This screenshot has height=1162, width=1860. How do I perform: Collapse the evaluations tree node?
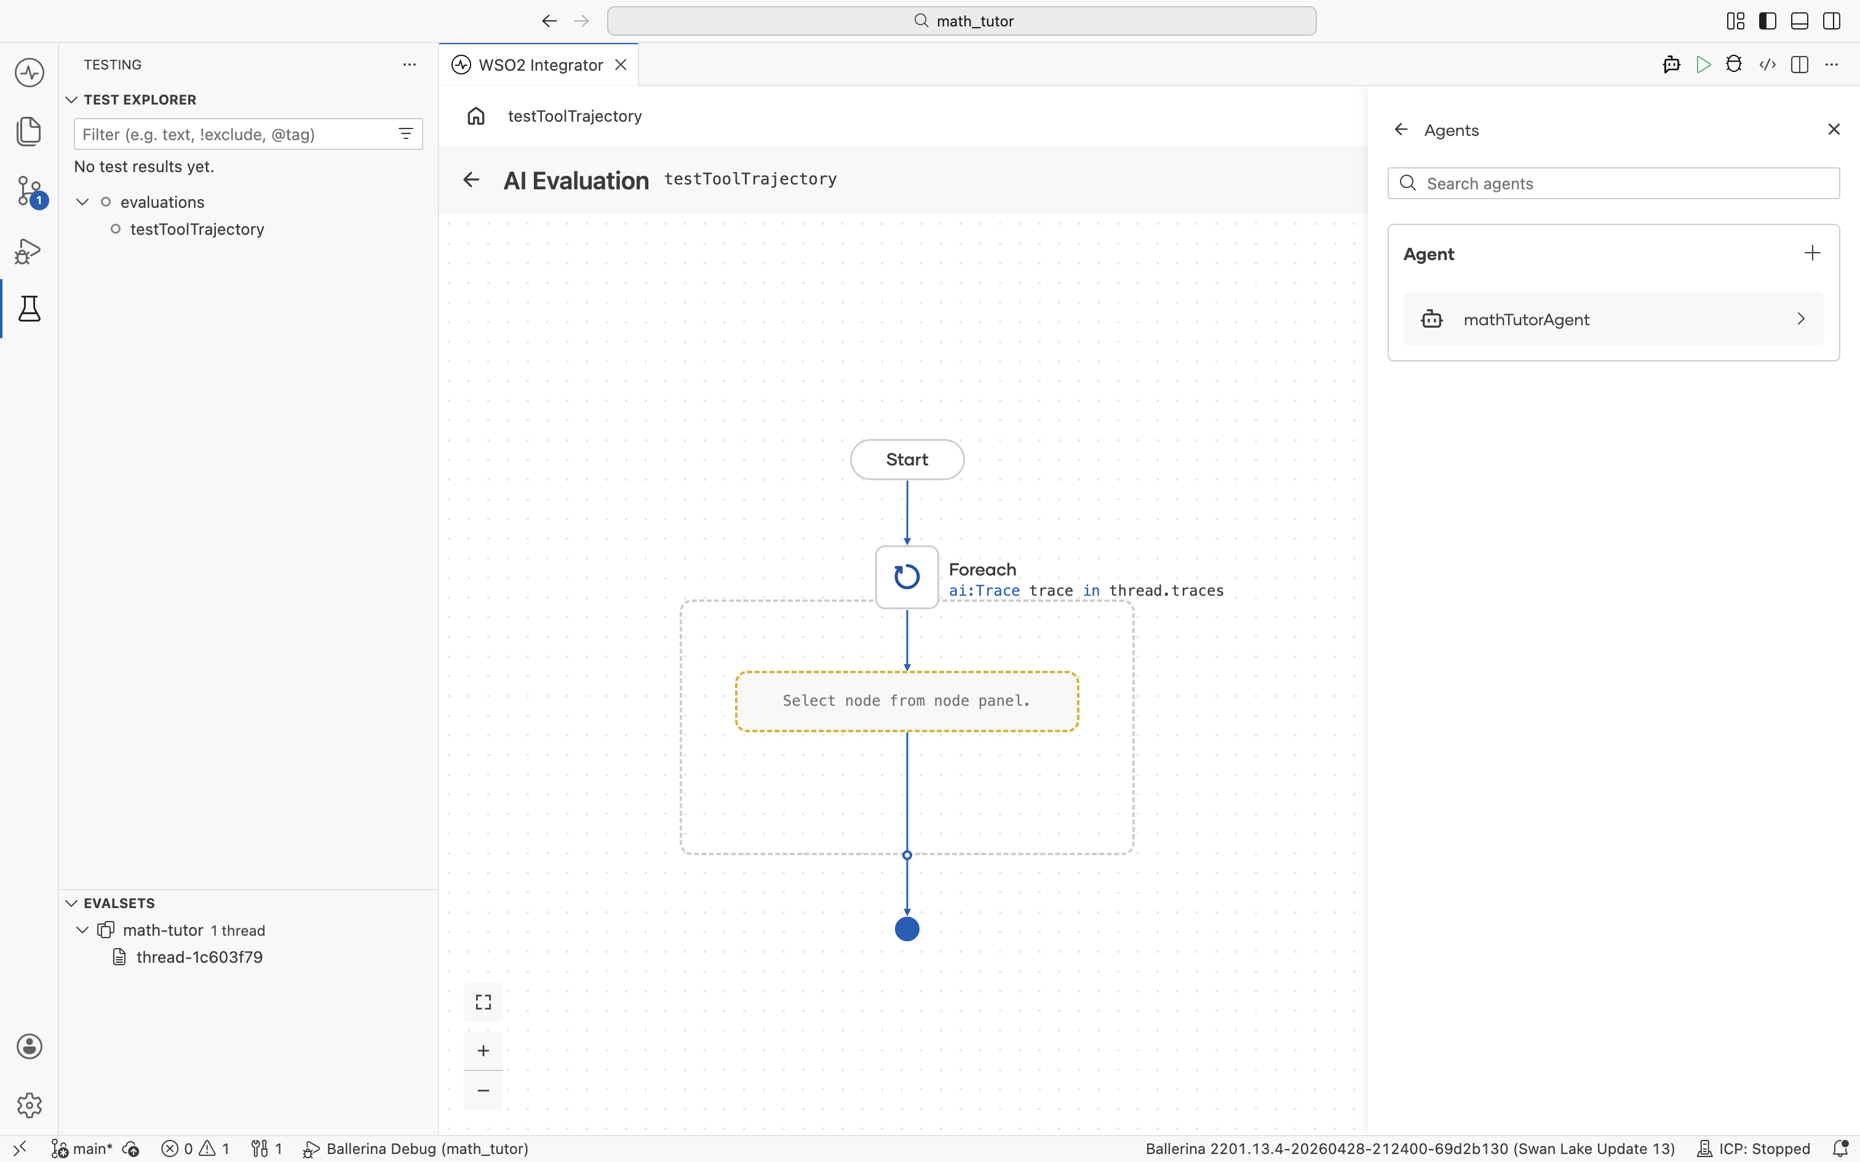click(x=82, y=202)
